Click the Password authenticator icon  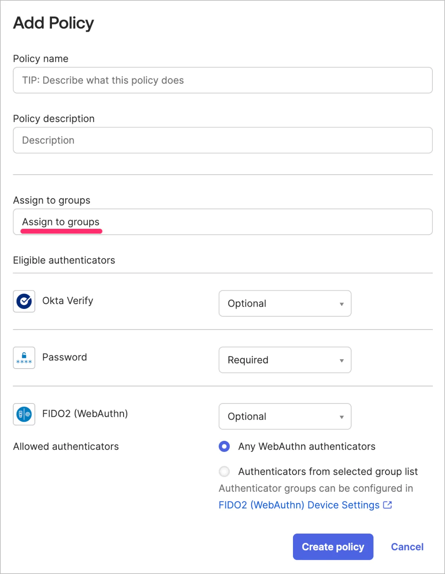pos(24,358)
